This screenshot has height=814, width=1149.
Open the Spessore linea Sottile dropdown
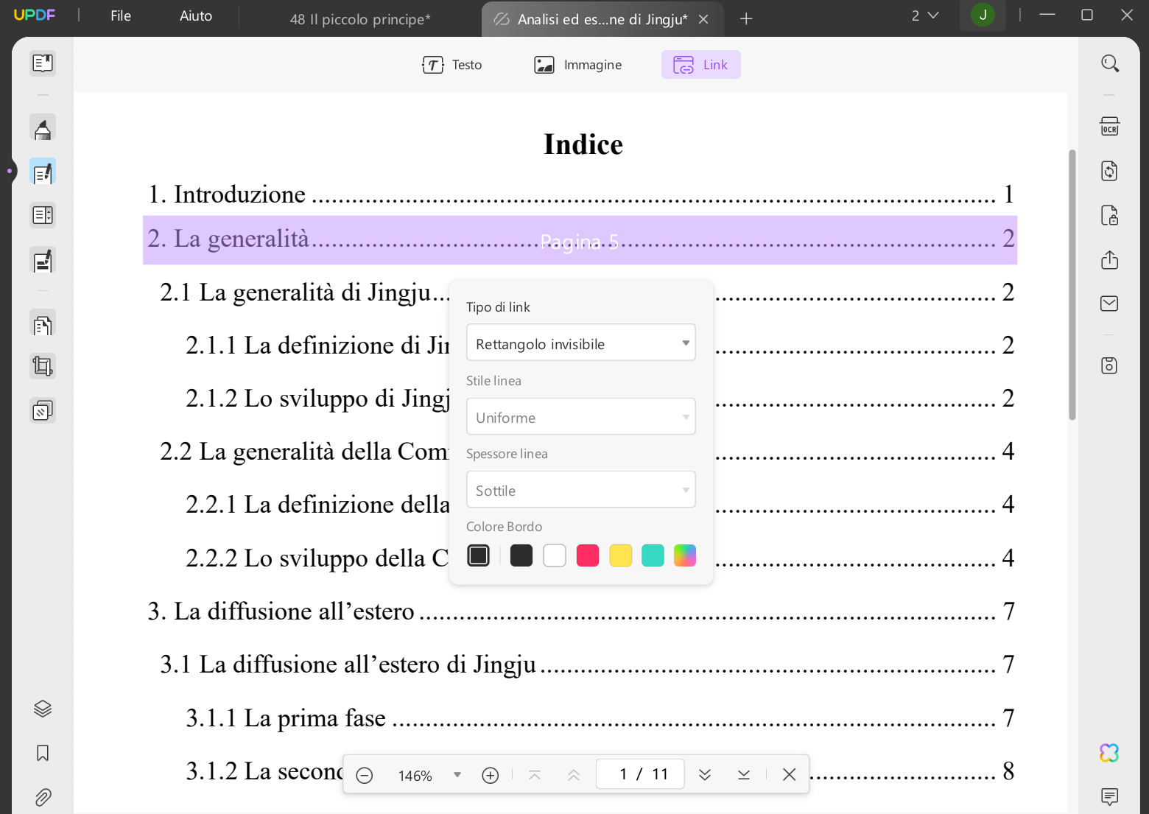click(581, 489)
